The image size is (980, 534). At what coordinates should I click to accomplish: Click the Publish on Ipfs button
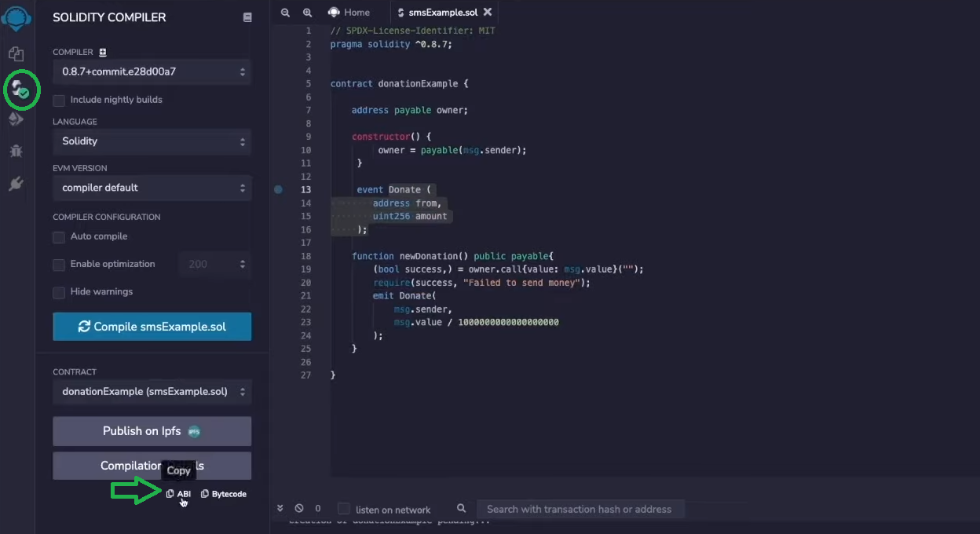click(x=152, y=431)
